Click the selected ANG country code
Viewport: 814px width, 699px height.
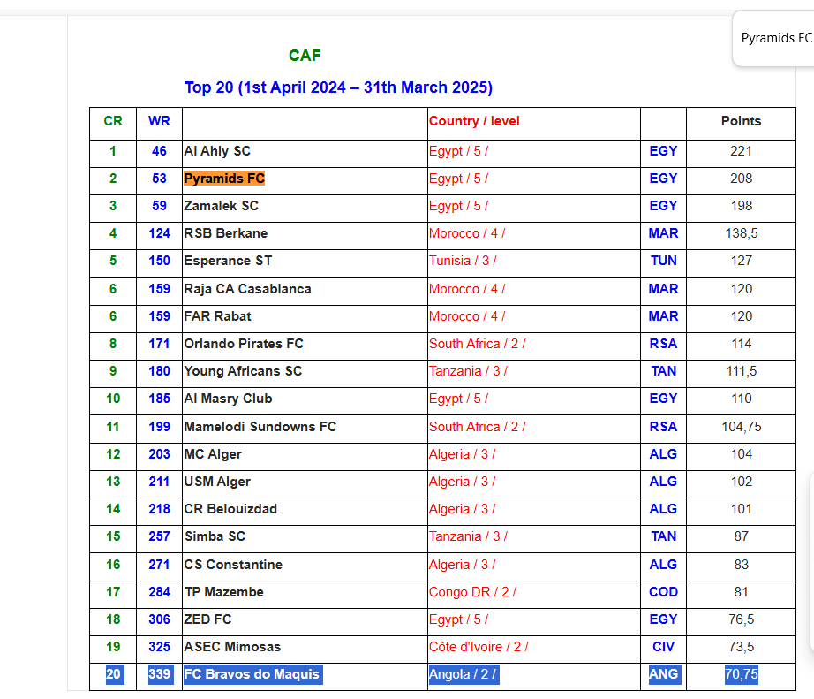click(664, 674)
